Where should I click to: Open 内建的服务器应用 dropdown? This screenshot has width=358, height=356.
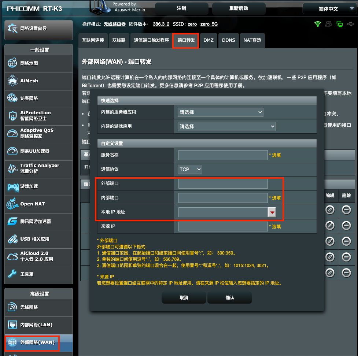pos(220,112)
